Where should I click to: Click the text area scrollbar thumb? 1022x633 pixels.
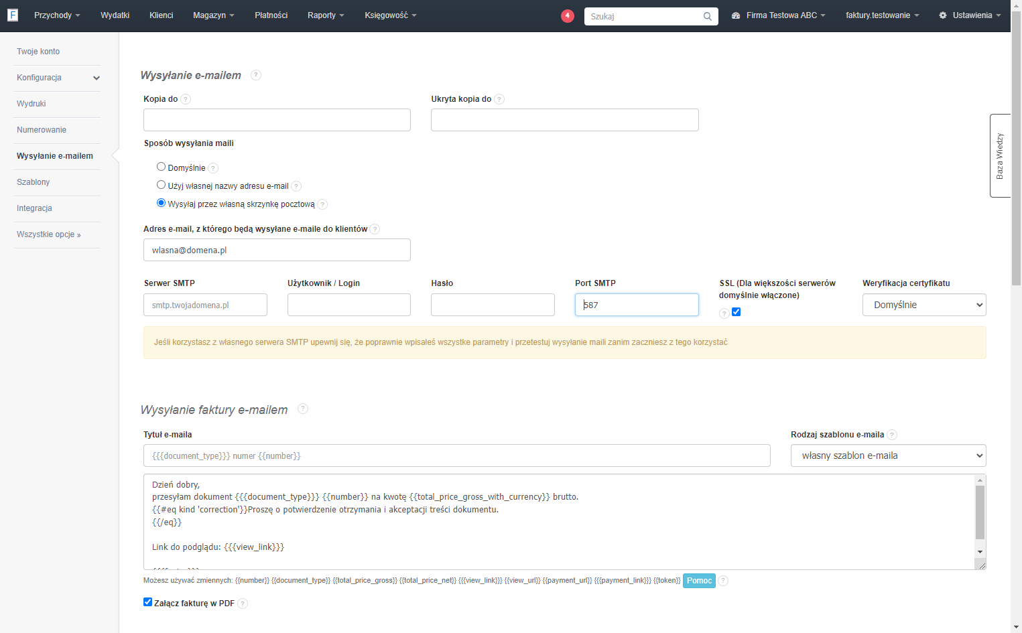click(x=980, y=512)
